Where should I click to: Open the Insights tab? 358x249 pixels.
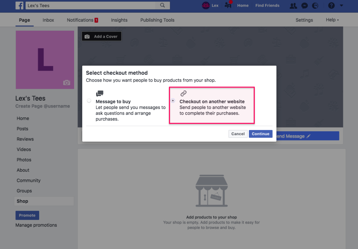click(x=119, y=20)
